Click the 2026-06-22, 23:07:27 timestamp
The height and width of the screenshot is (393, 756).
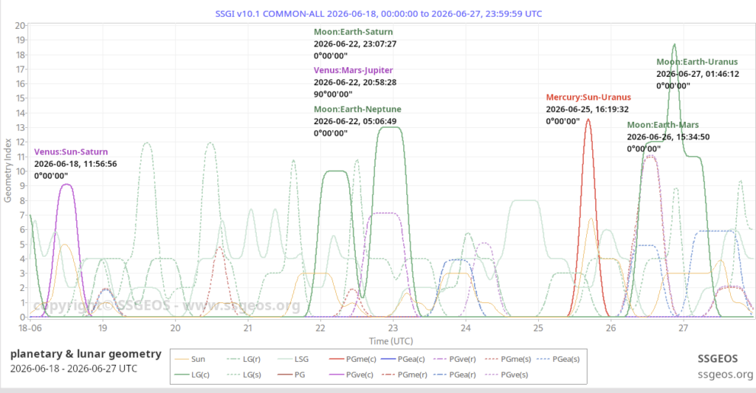point(355,44)
